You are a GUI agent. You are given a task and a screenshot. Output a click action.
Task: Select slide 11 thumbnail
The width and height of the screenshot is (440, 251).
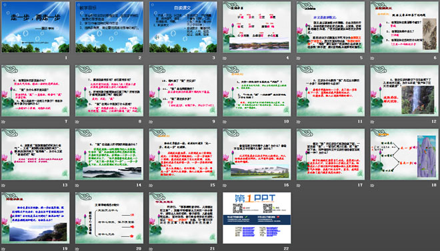331,91
